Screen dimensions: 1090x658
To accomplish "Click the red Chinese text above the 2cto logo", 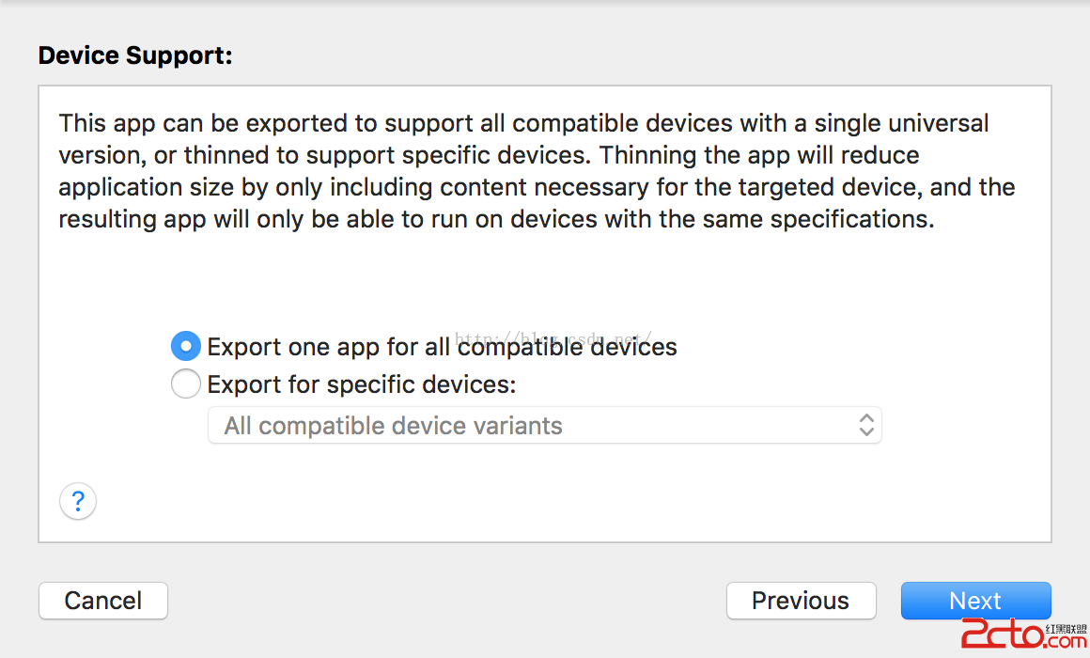I will [x=1067, y=627].
